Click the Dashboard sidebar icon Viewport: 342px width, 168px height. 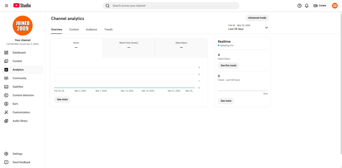(x=6, y=53)
